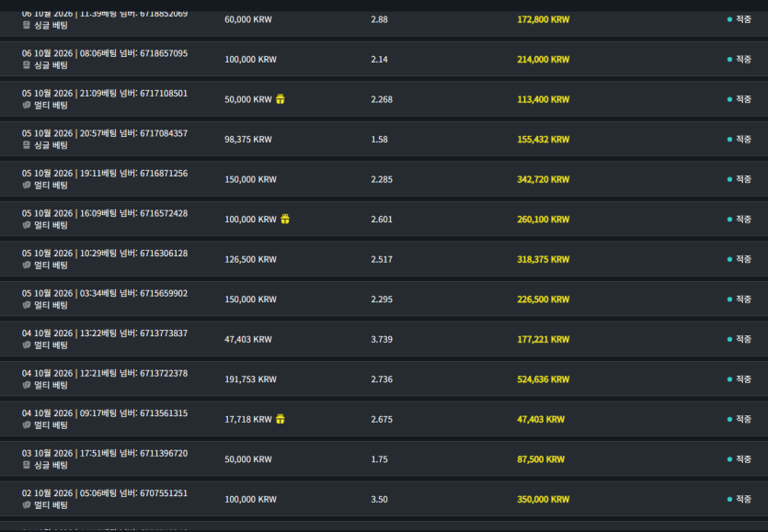Screen dimensions: 768x532
Task: Click the 214,000 KRW winnings
Action: [x=544, y=60]
